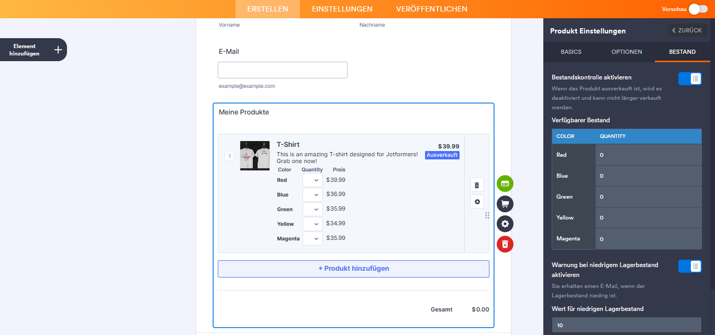Click plus icon to add element
This screenshot has height=335, width=715.
[x=58, y=50]
